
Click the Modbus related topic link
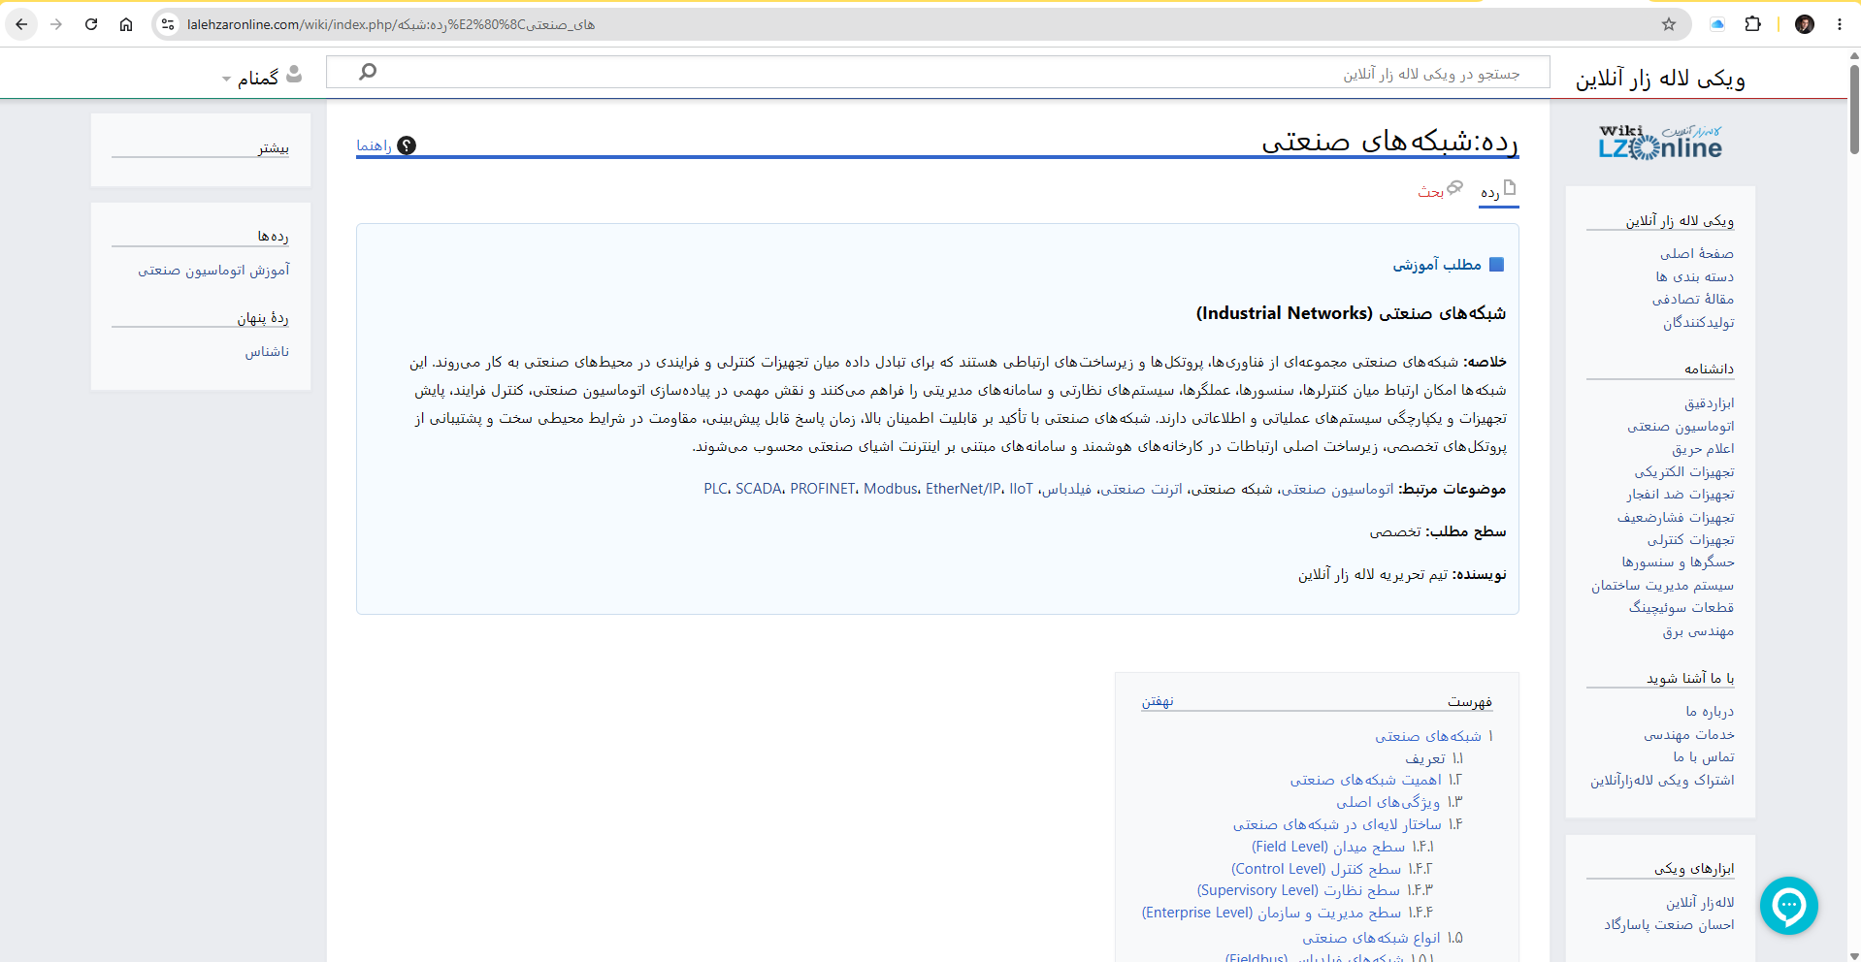(x=891, y=489)
